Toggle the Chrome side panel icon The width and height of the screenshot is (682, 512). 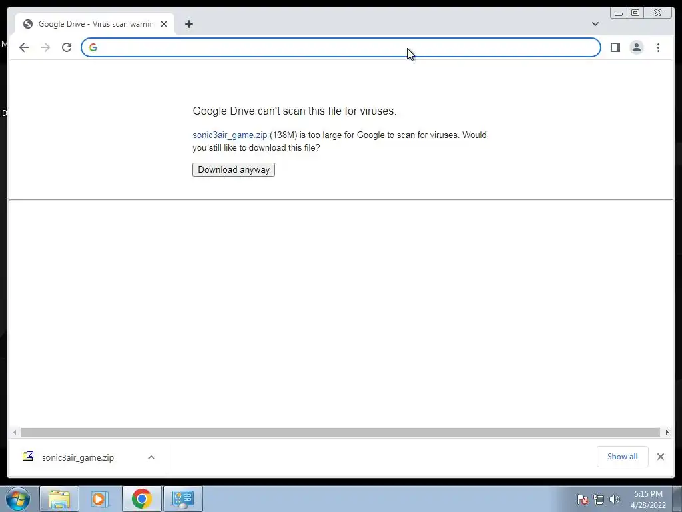click(615, 47)
